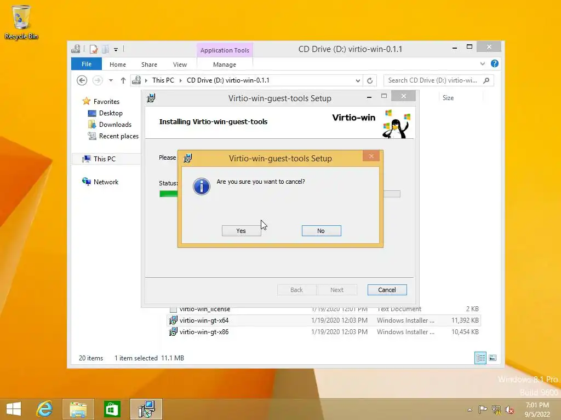Customize the Quick Access Toolbar dropdown
Screen dimensions: 561x420
[x=116, y=49]
